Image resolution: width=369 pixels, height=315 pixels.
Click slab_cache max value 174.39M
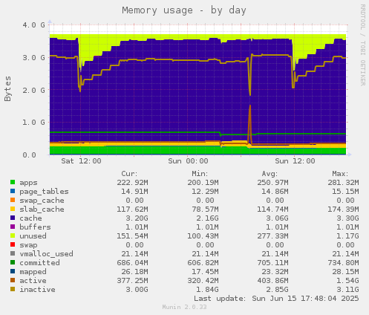[343, 210]
